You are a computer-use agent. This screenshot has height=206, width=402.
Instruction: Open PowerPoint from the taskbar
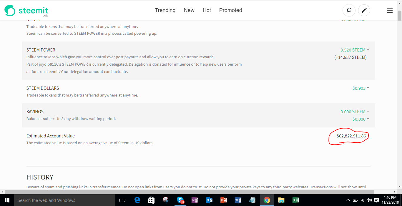pos(224,200)
